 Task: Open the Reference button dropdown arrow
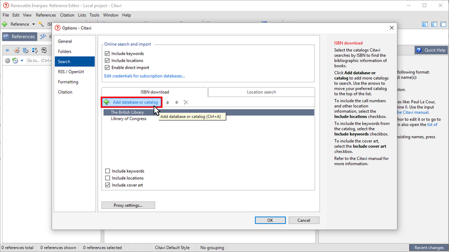click(x=33, y=24)
